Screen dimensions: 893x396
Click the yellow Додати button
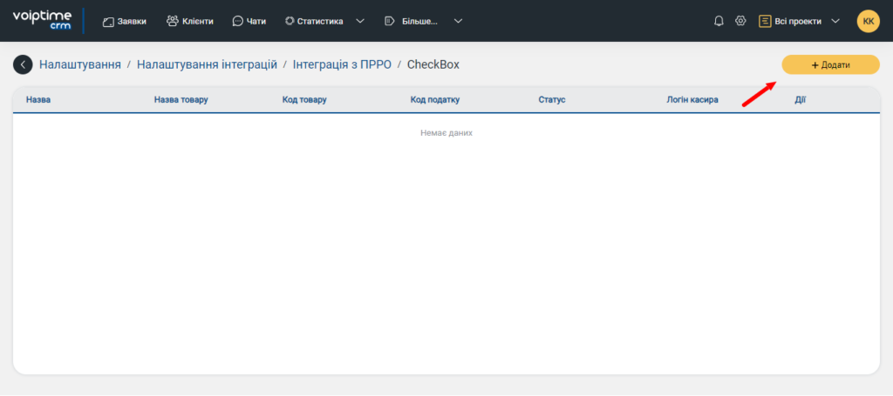[x=830, y=64]
